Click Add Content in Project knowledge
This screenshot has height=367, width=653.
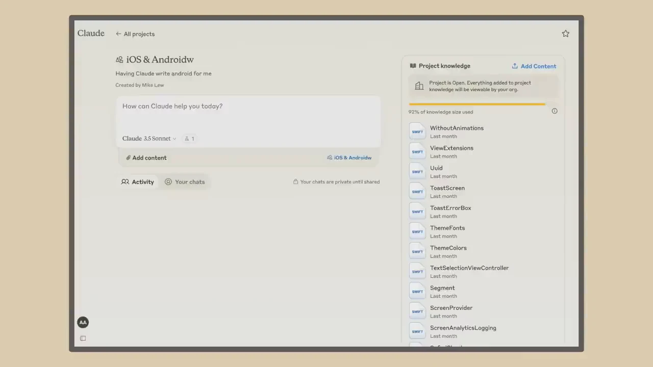(x=534, y=66)
